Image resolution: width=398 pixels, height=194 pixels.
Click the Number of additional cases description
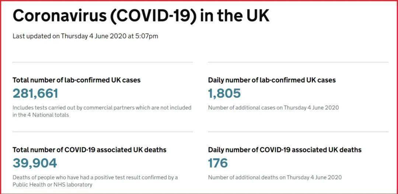pyautogui.click(x=273, y=108)
